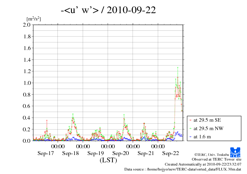
Task: Click the '0.6' y-axis label
Action: [27, 106]
